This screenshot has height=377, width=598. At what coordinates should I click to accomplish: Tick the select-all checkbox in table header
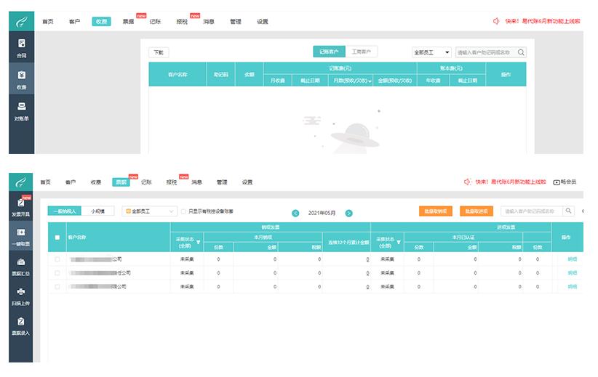click(57, 238)
